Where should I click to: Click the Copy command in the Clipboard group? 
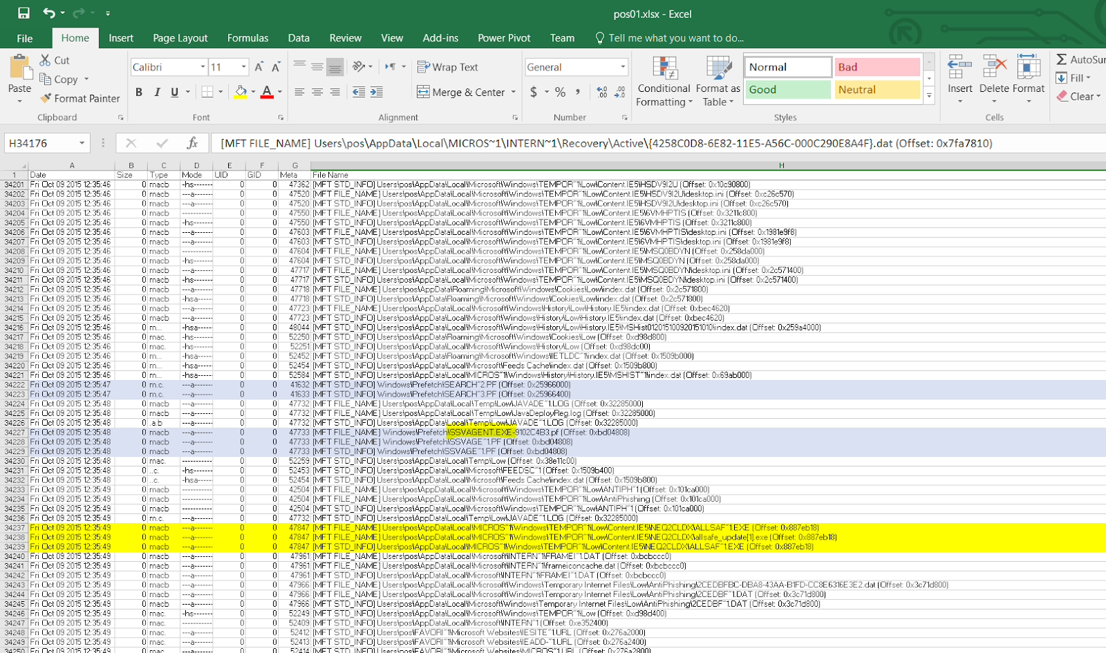click(x=60, y=79)
